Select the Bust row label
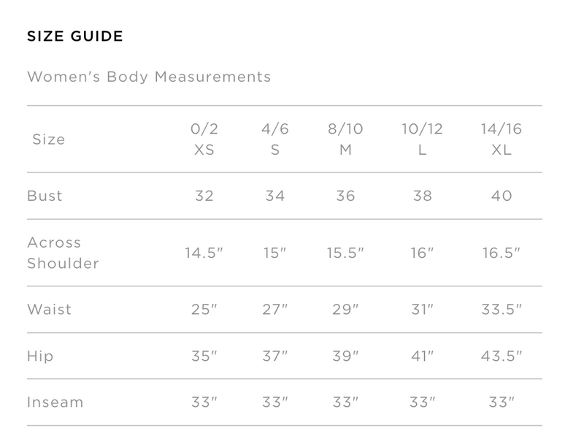This screenshot has width=584, height=447. 45,196
